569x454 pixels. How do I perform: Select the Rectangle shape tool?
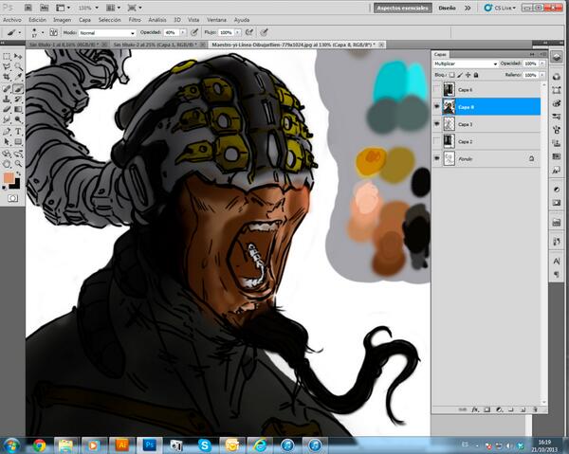18,142
